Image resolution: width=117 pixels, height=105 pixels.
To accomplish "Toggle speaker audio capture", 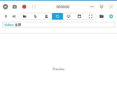I will (x=14, y=16).
